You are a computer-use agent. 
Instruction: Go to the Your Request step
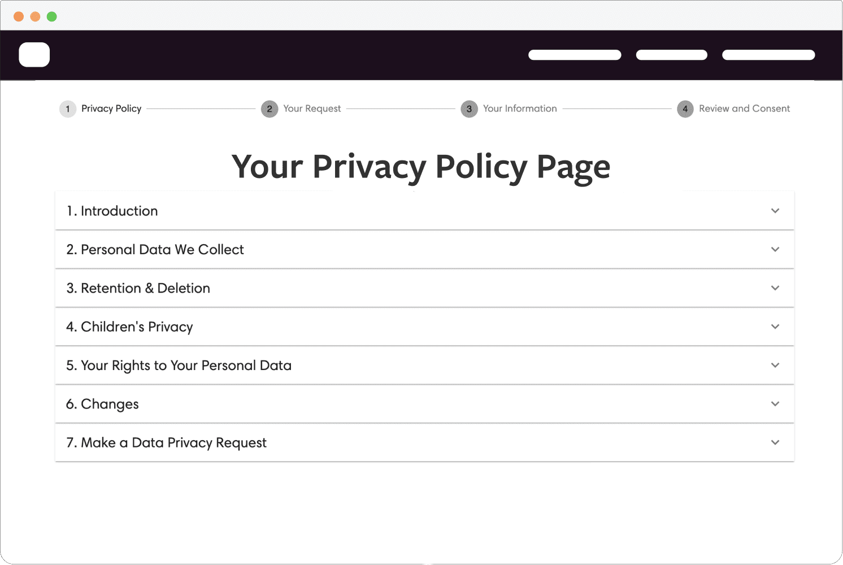point(312,108)
